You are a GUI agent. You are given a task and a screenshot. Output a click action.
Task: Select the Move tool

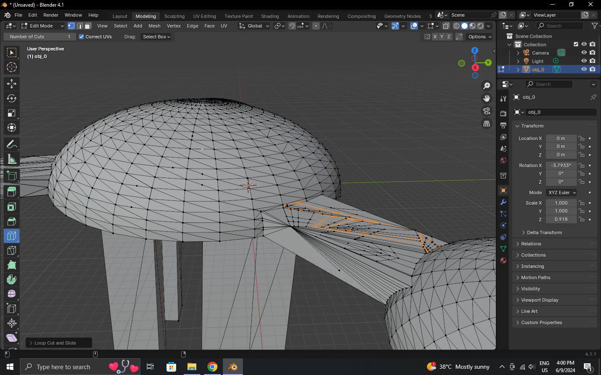[12, 84]
